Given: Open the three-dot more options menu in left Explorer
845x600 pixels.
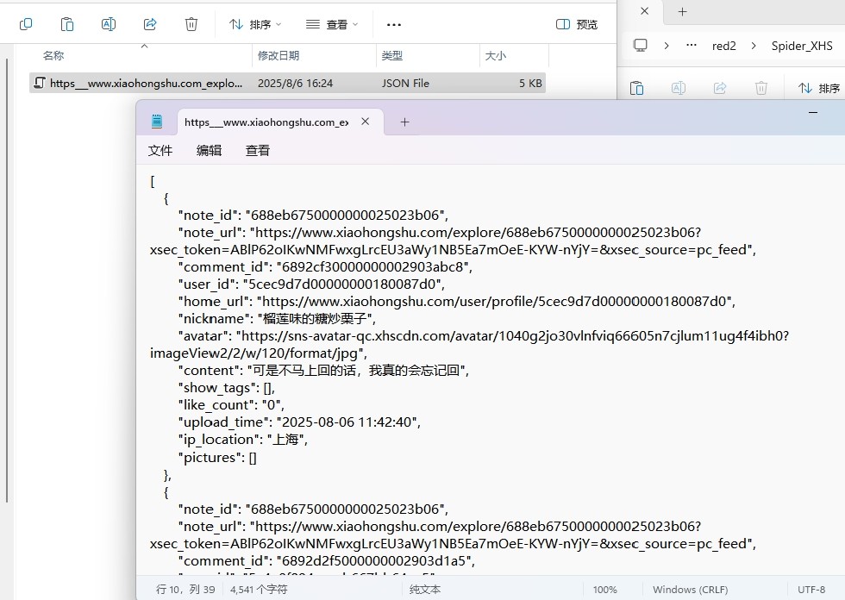Looking at the screenshot, I should (x=394, y=24).
